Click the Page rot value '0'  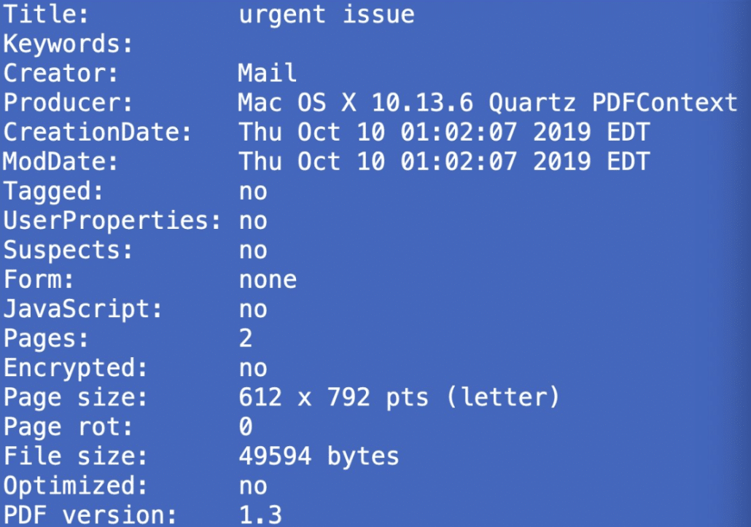tap(246, 426)
